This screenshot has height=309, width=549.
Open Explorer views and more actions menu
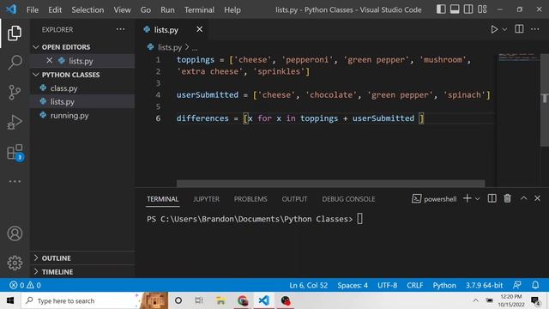point(120,29)
